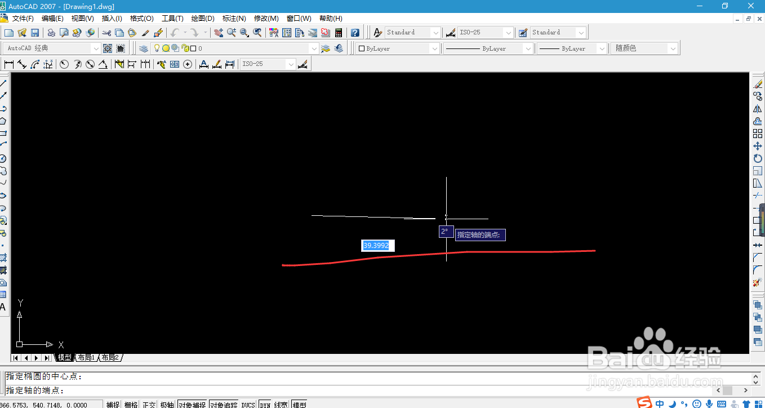The height and width of the screenshot is (408, 765).
Task: Click the 39.3992 dynamic input field
Action: (378, 246)
